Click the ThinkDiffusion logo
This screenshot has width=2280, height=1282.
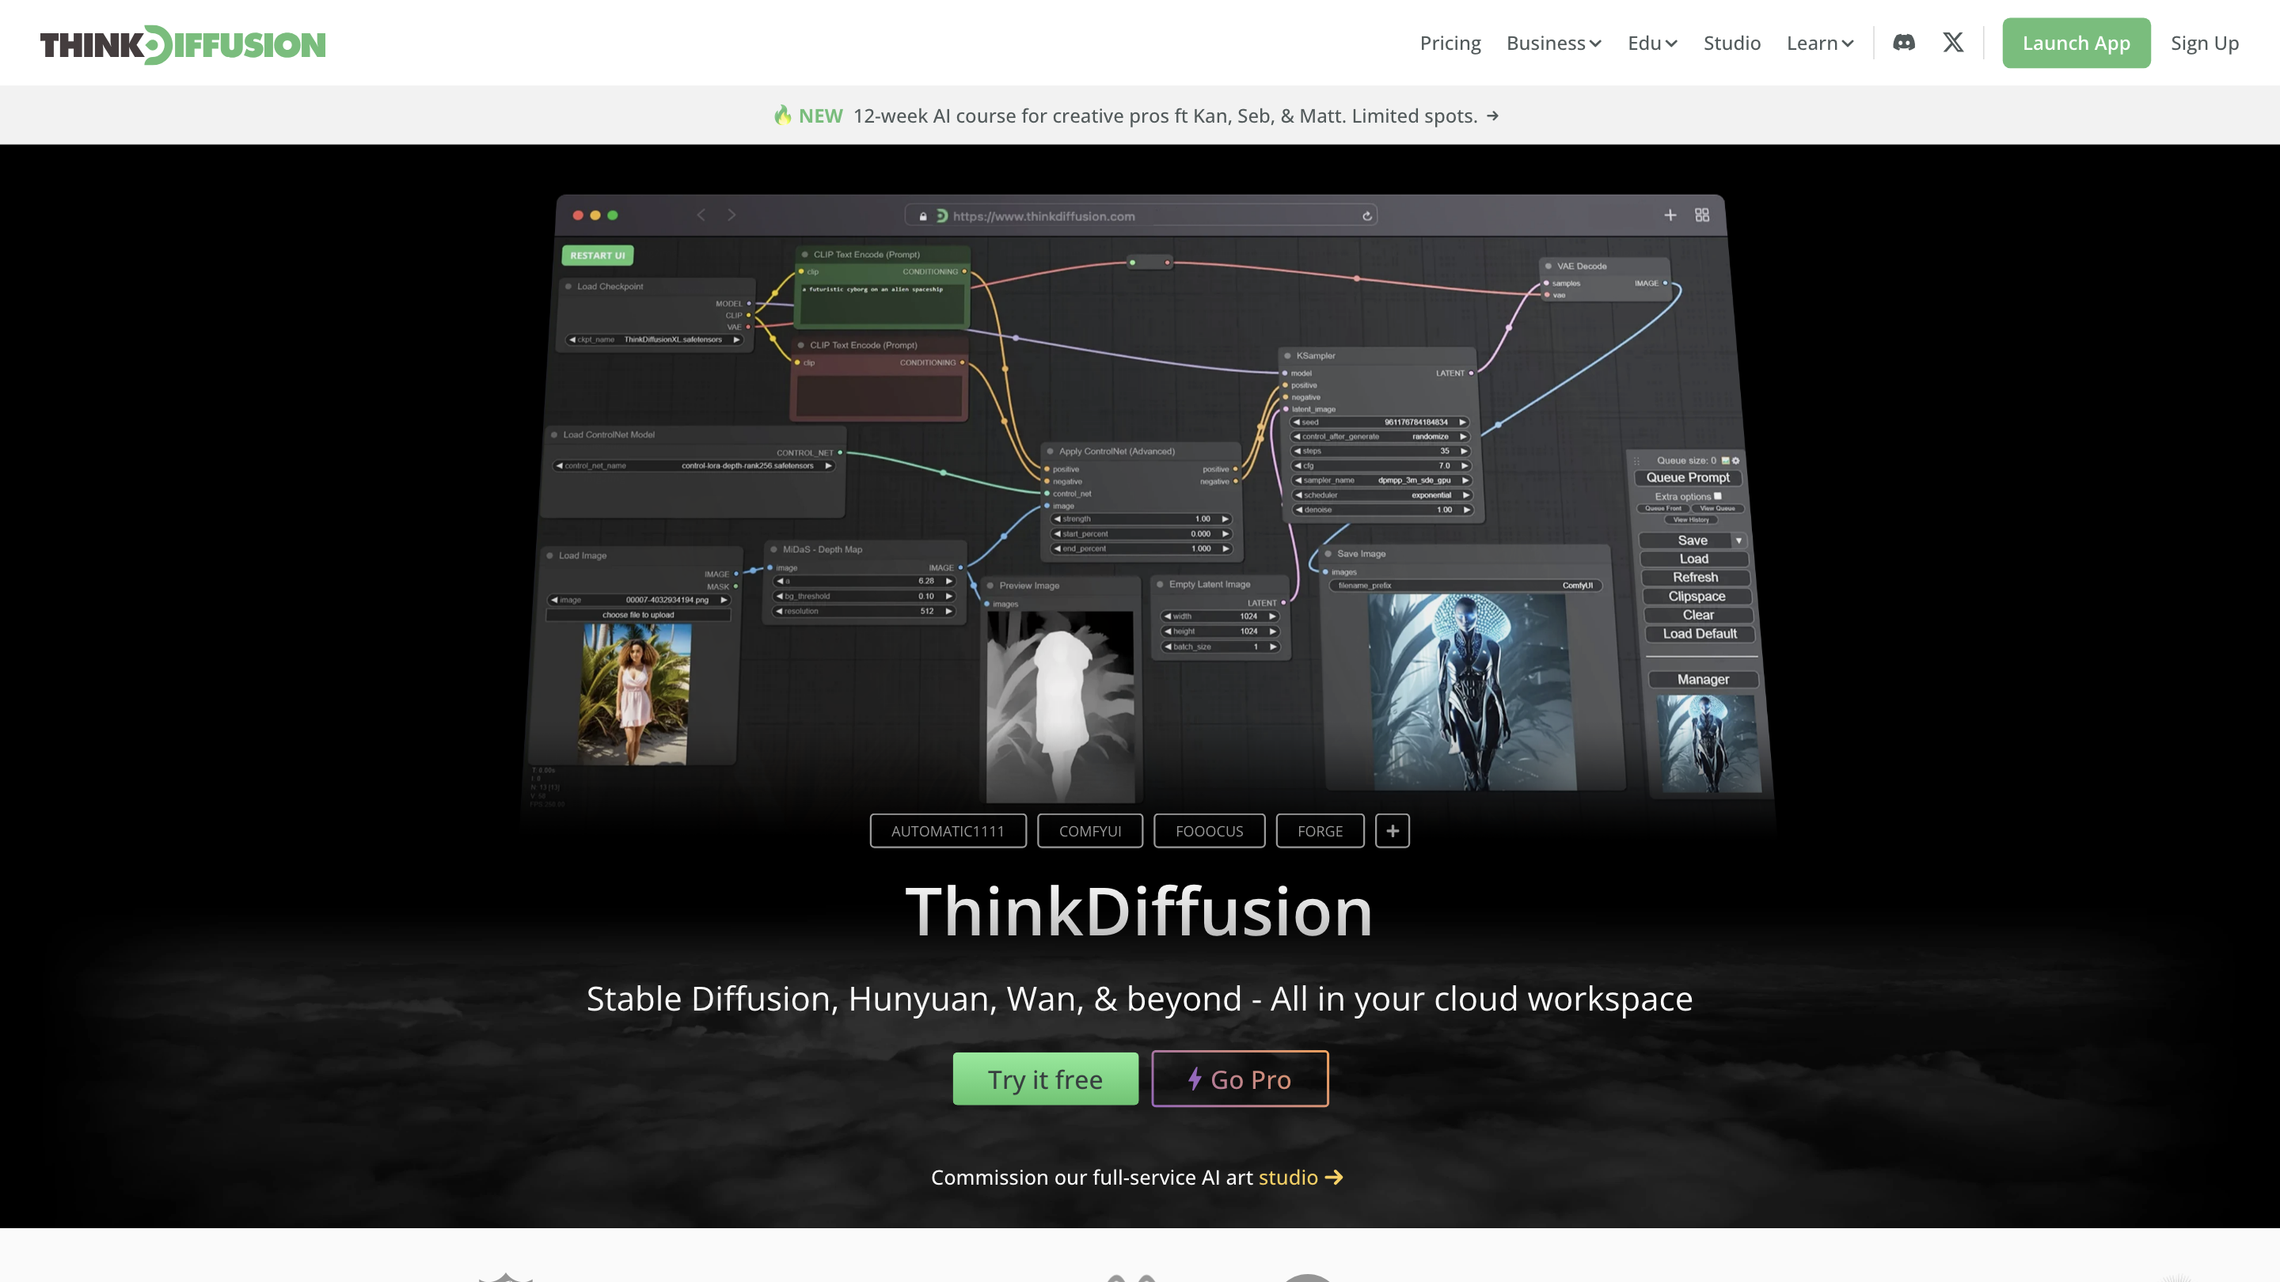coord(182,44)
